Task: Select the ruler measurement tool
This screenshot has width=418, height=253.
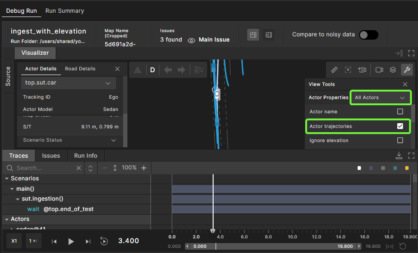Action: coord(334,70)
